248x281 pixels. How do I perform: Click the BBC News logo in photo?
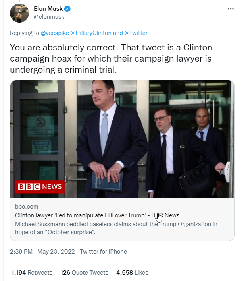39,186
